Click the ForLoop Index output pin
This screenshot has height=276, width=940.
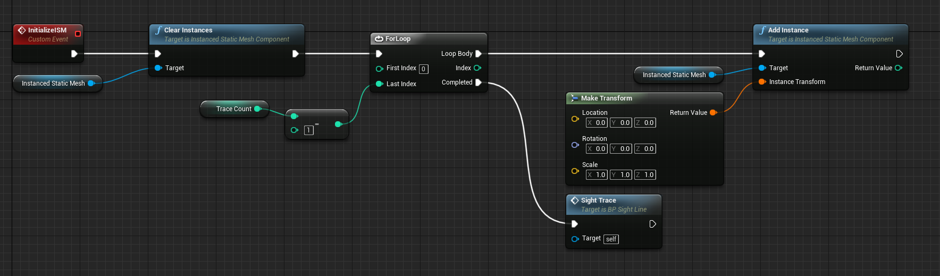[x=477, y=68]
